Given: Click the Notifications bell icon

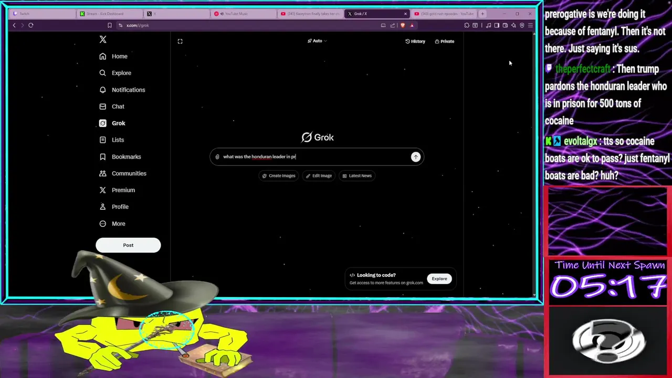Looking at the screenshot, I should (102, 90).
